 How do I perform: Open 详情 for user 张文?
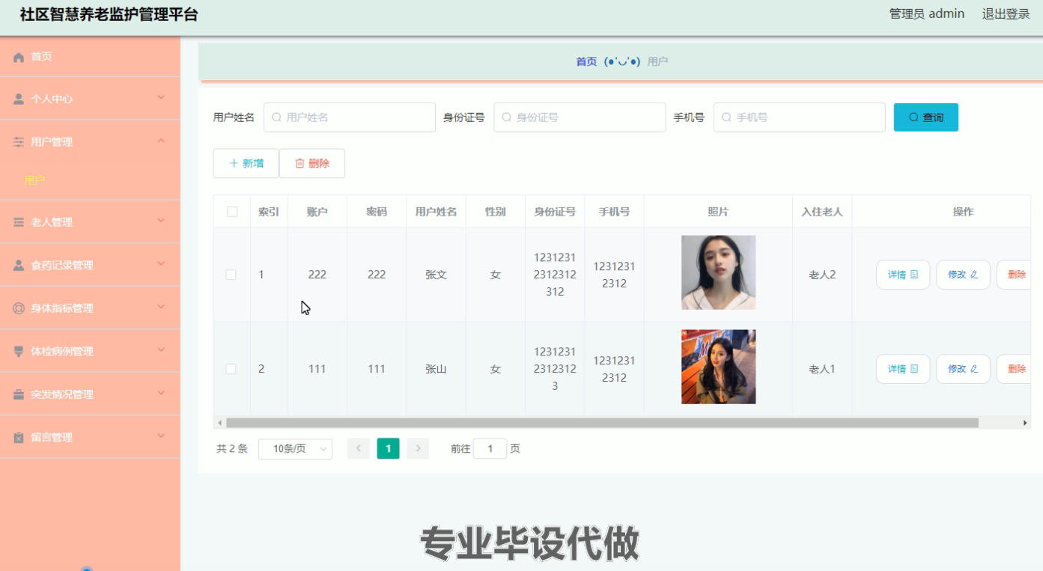(902, 274)
